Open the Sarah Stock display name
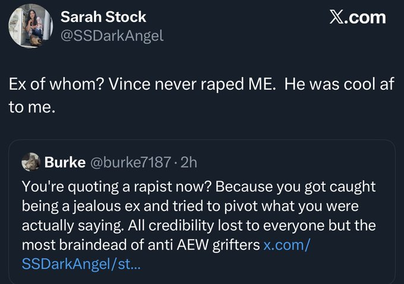The image size is (404, 284). click(x=103, y=17)
